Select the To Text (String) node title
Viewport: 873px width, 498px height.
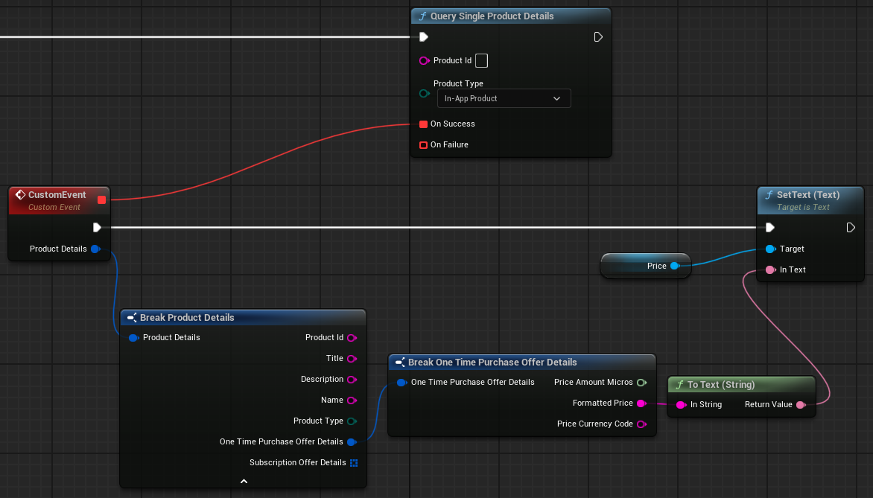point(720,385)
